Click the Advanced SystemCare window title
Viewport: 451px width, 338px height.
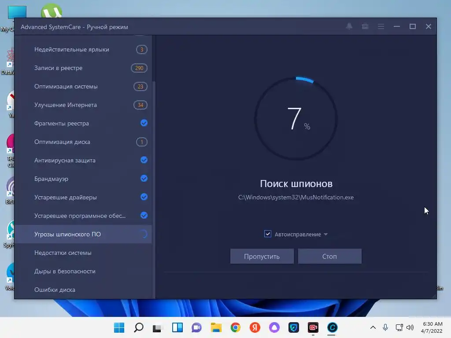[x=74, y=27]
